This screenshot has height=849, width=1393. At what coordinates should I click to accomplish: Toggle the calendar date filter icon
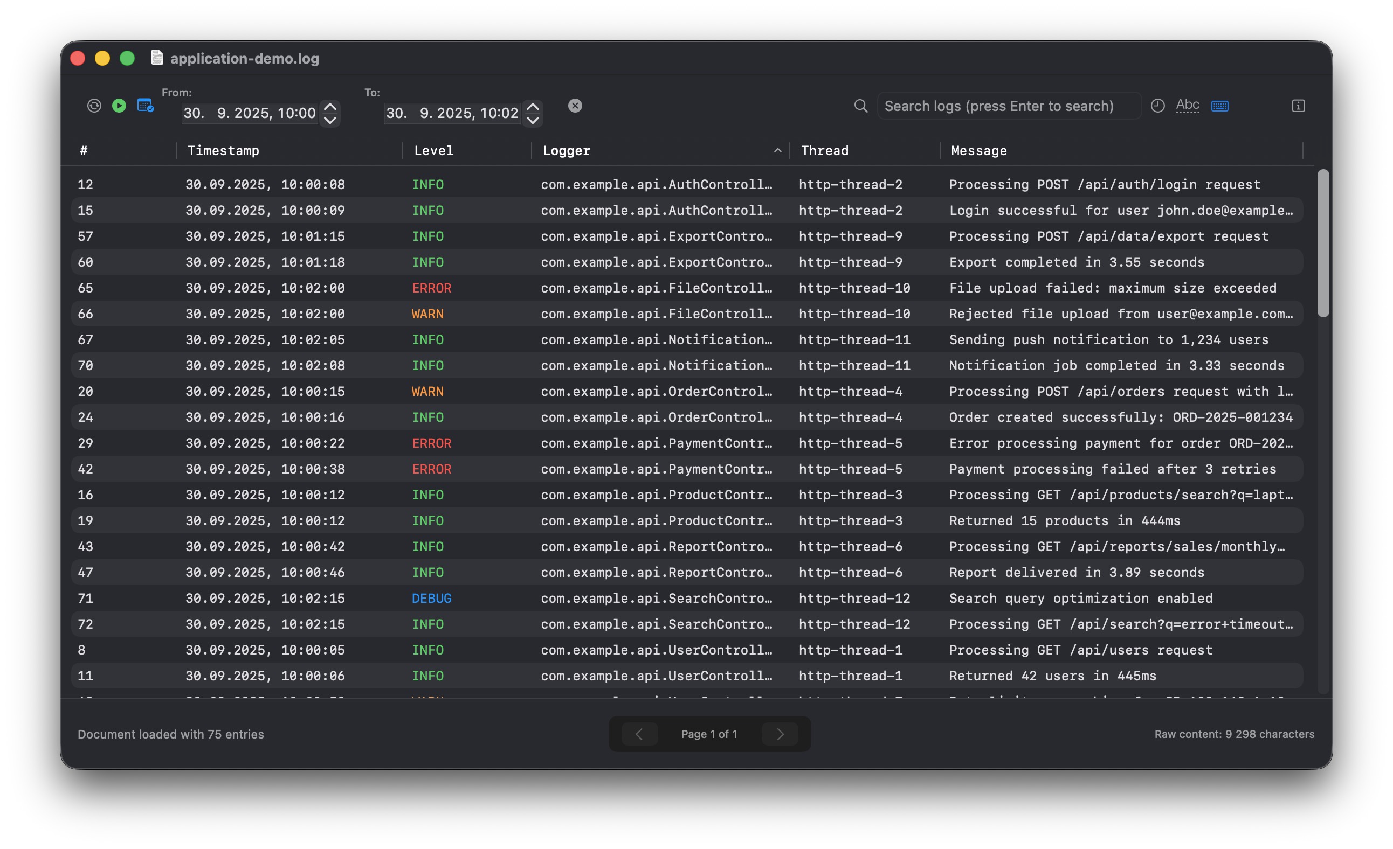[146, 106]
